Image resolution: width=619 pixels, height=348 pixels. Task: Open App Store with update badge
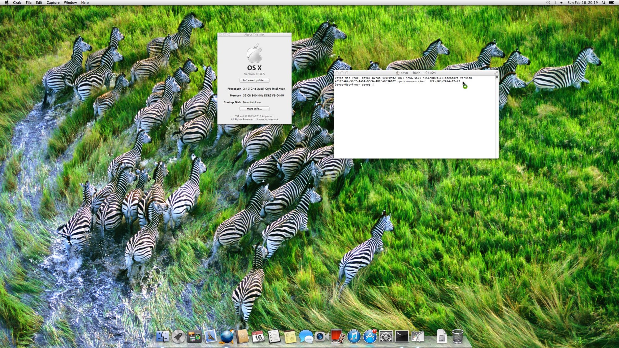coord(370,337)
